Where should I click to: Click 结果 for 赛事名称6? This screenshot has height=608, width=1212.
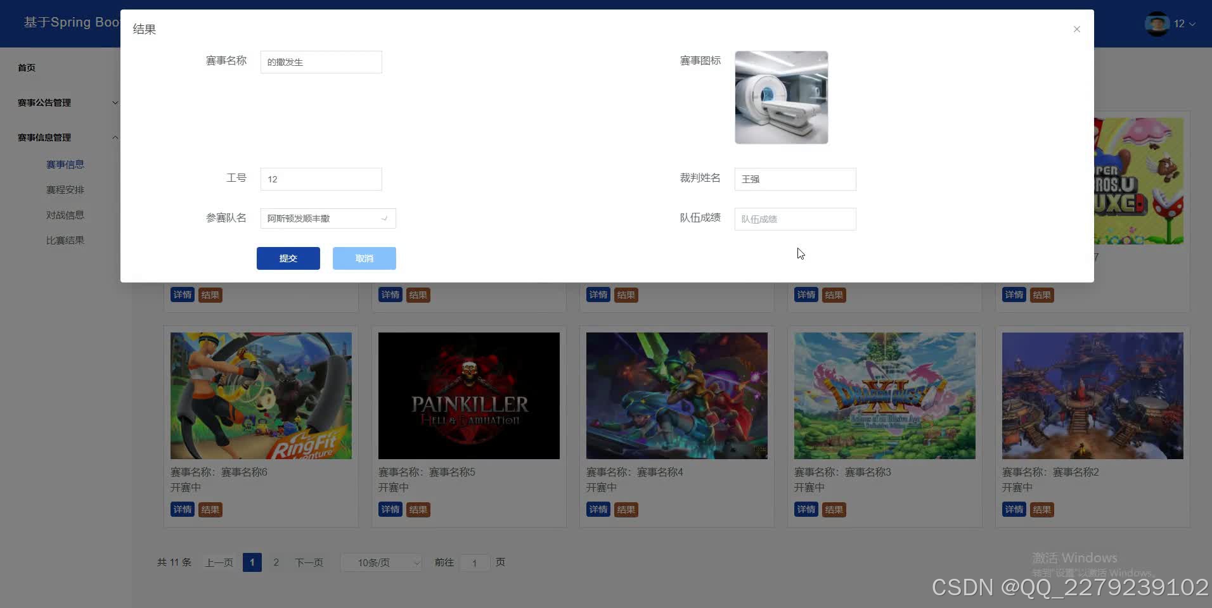[x=210, y=509]
